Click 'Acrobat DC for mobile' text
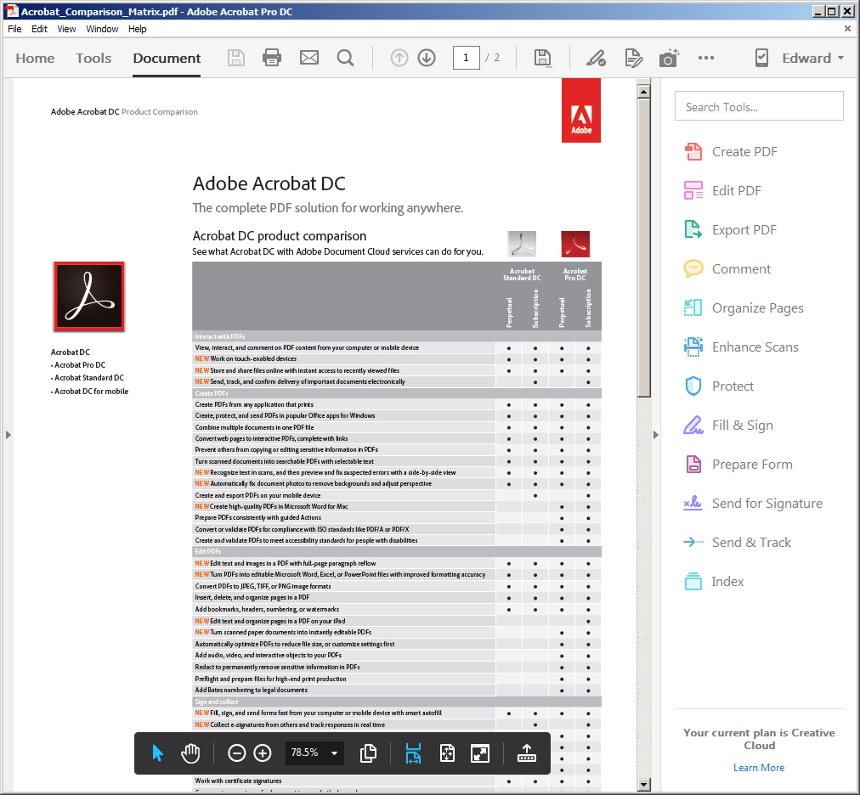860x795 pixels. [x=91, y=392]
